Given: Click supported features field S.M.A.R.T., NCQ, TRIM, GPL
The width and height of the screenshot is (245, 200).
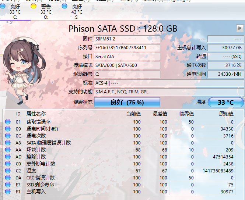Looking at the screenshot, I should point(169,92).
